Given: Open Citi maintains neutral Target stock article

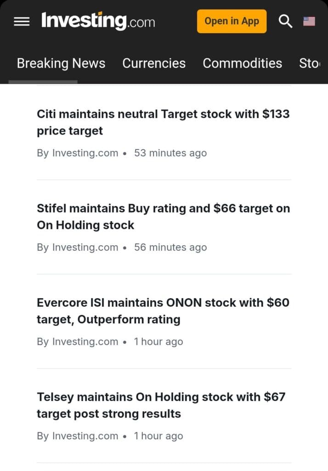Looking at the screenshot, I should (163, 122).
